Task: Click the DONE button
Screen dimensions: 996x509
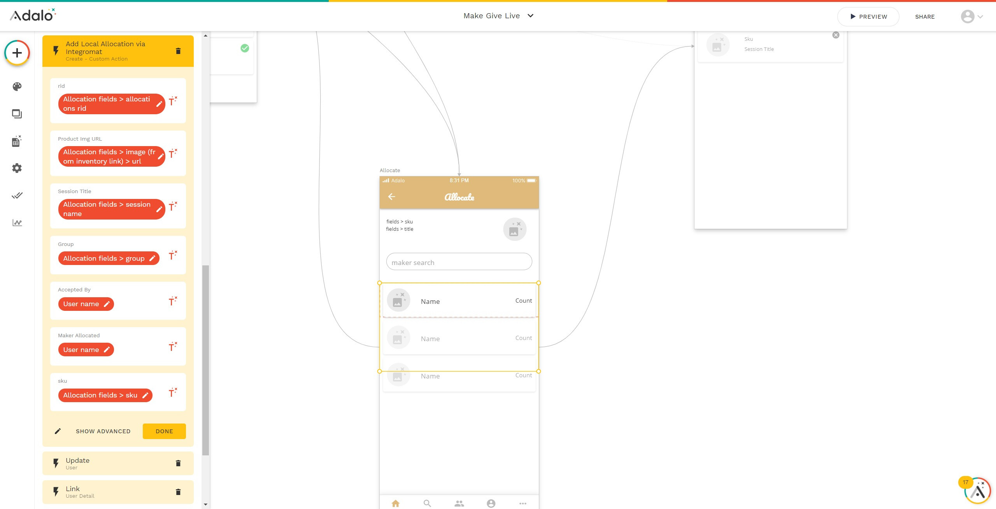Action: point(164,431)
